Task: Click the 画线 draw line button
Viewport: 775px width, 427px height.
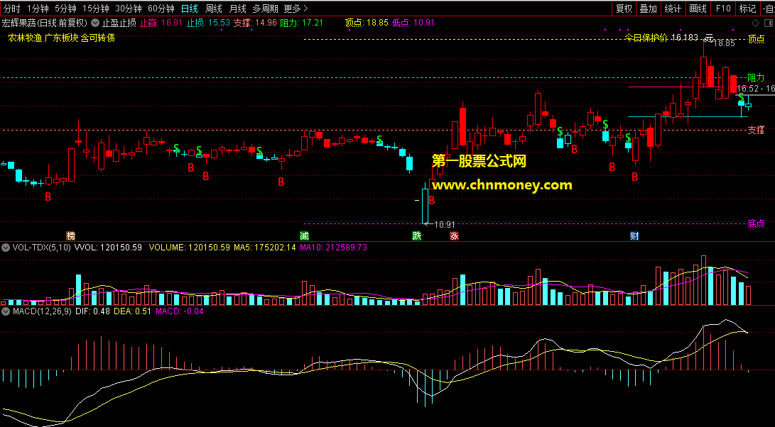Action: click(x=698, y=9)
